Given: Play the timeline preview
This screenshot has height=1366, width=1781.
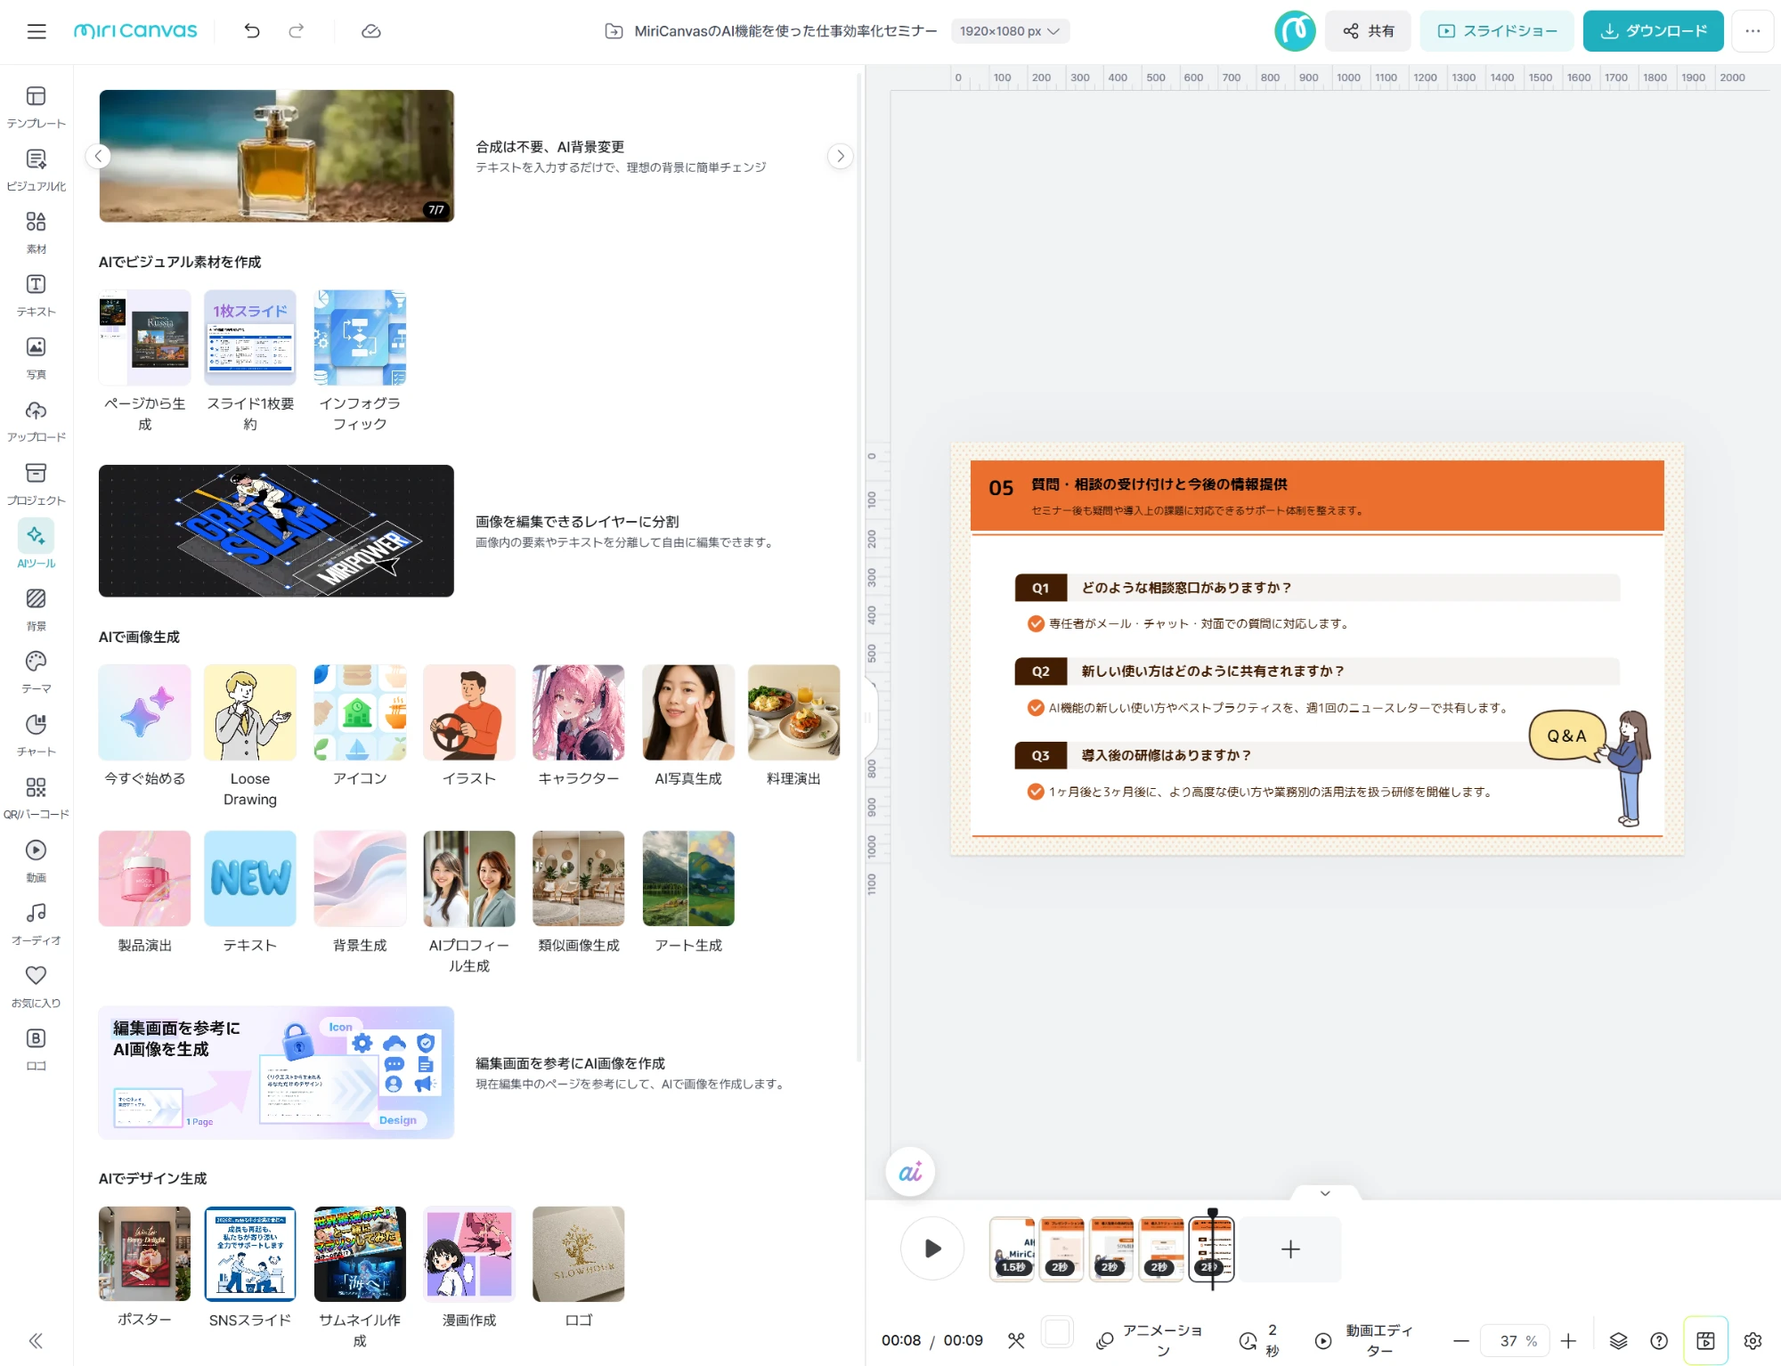Looking at the screenshot, I should pyautogui.click(x=932, y=1248).
